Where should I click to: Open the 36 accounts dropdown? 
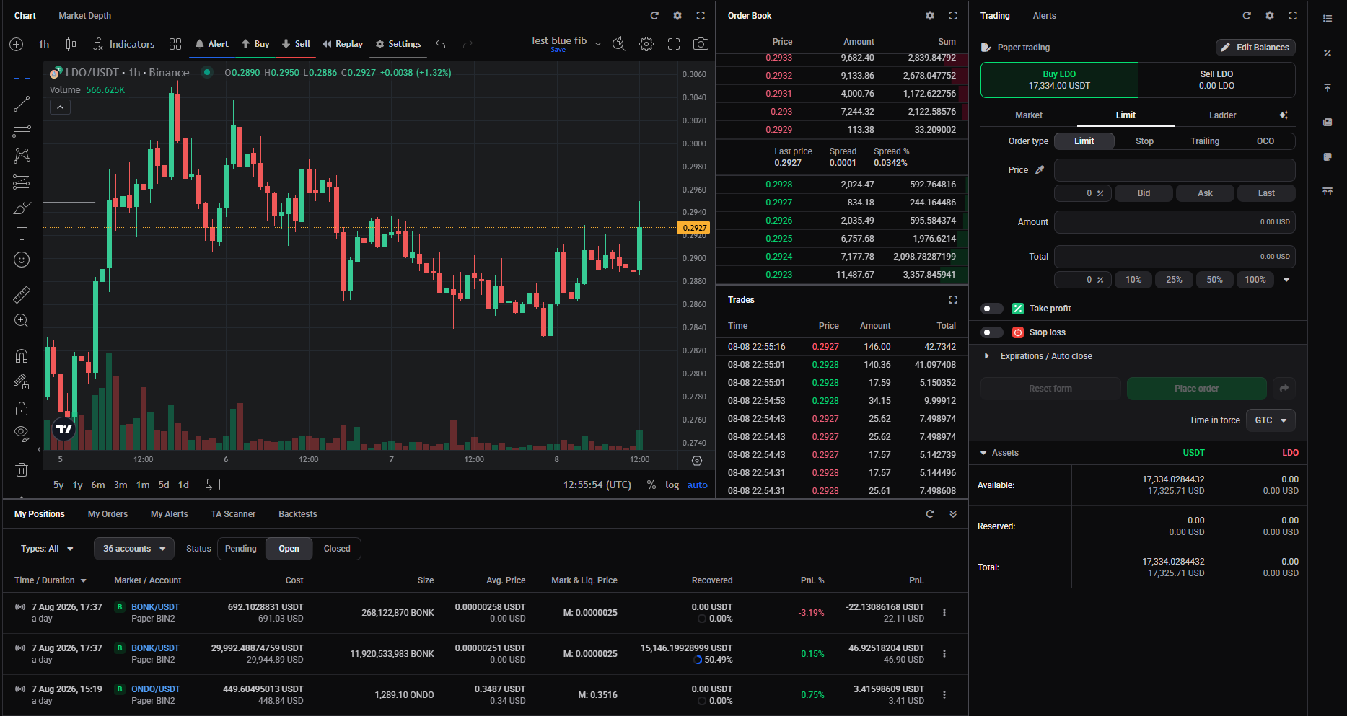coord(134,549)
